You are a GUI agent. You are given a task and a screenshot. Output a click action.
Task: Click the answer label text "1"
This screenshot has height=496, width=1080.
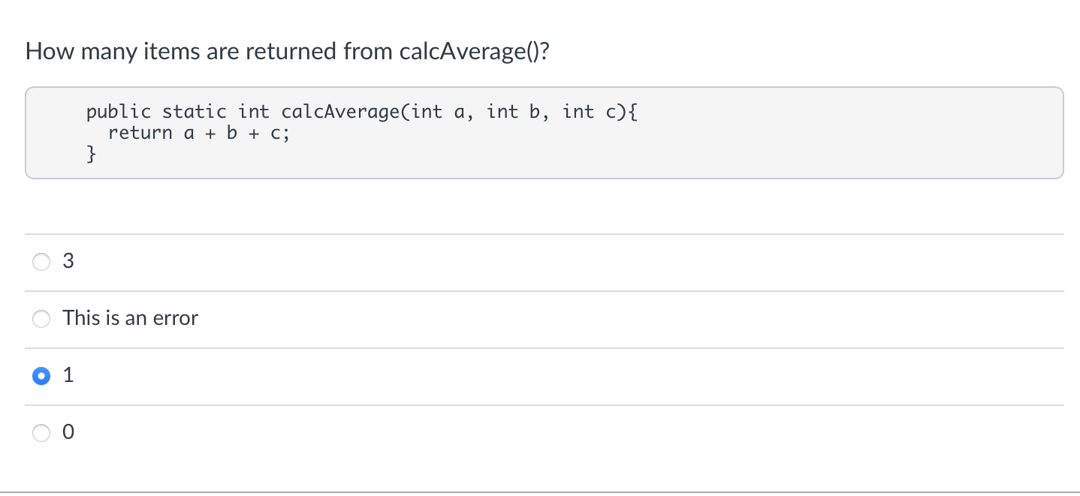(x=68, y=375)
